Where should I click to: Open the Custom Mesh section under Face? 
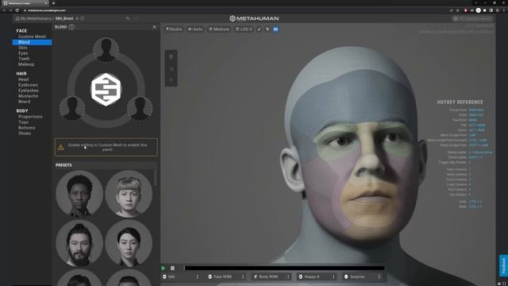tap(32, 37)
